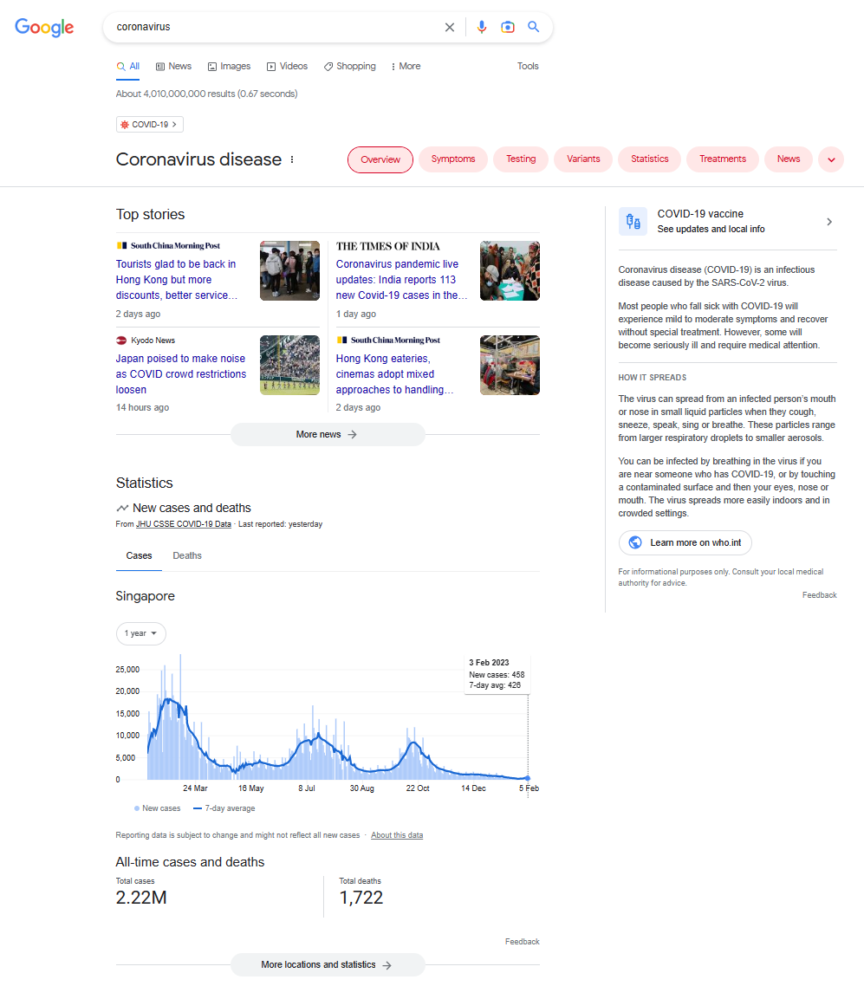Click the blue magnifier search button
Viewport: 864px width, 986px height.
pos(533,26)
